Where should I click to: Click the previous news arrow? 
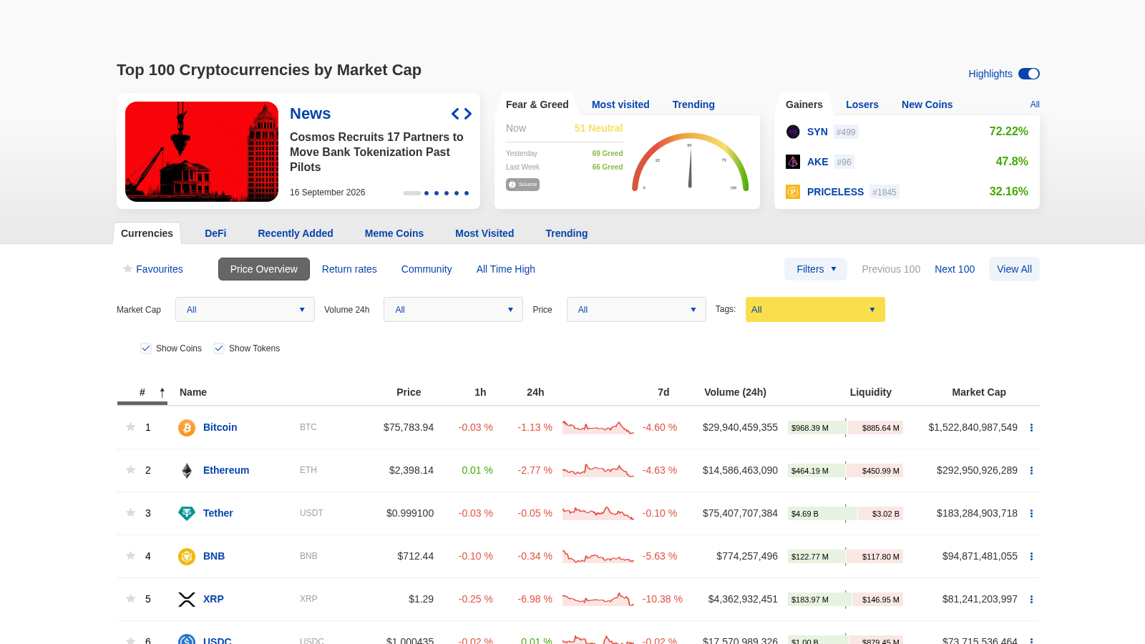pyautogui.click(x=455, y=114)
